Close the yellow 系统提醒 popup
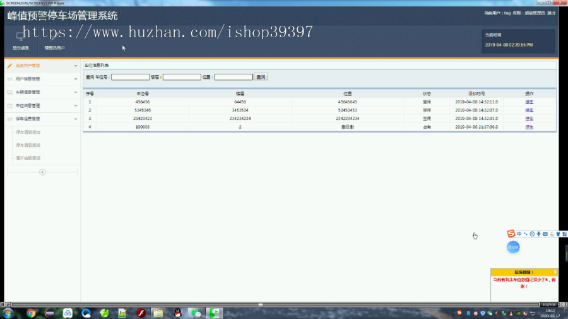This screenshot has width=568, height=319. [x=555, y=272]
